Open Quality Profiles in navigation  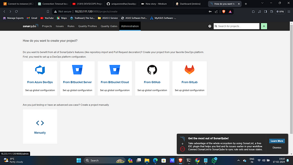point(87,26)
